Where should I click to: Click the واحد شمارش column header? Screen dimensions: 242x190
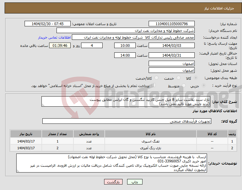[x=89, y=134]
